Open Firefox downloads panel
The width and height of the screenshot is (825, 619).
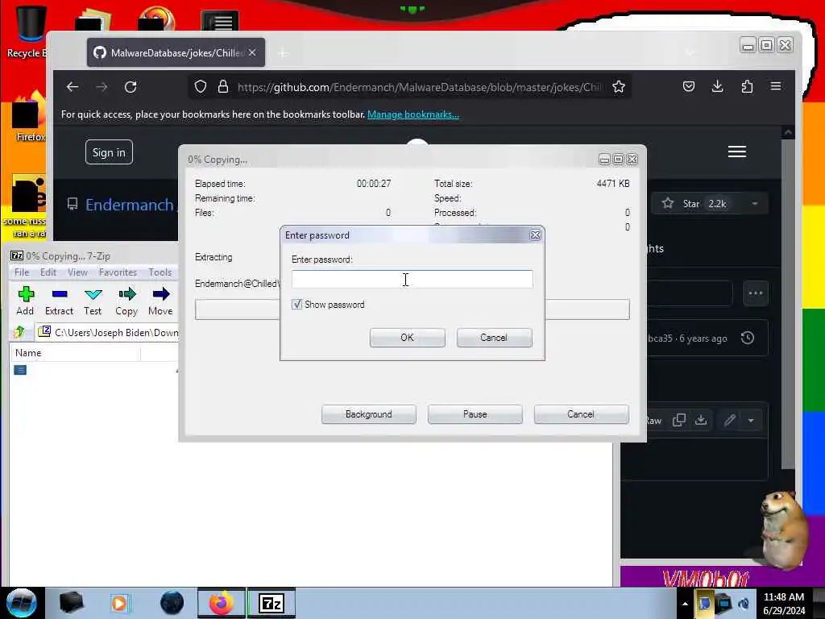[x=718, y=86]
